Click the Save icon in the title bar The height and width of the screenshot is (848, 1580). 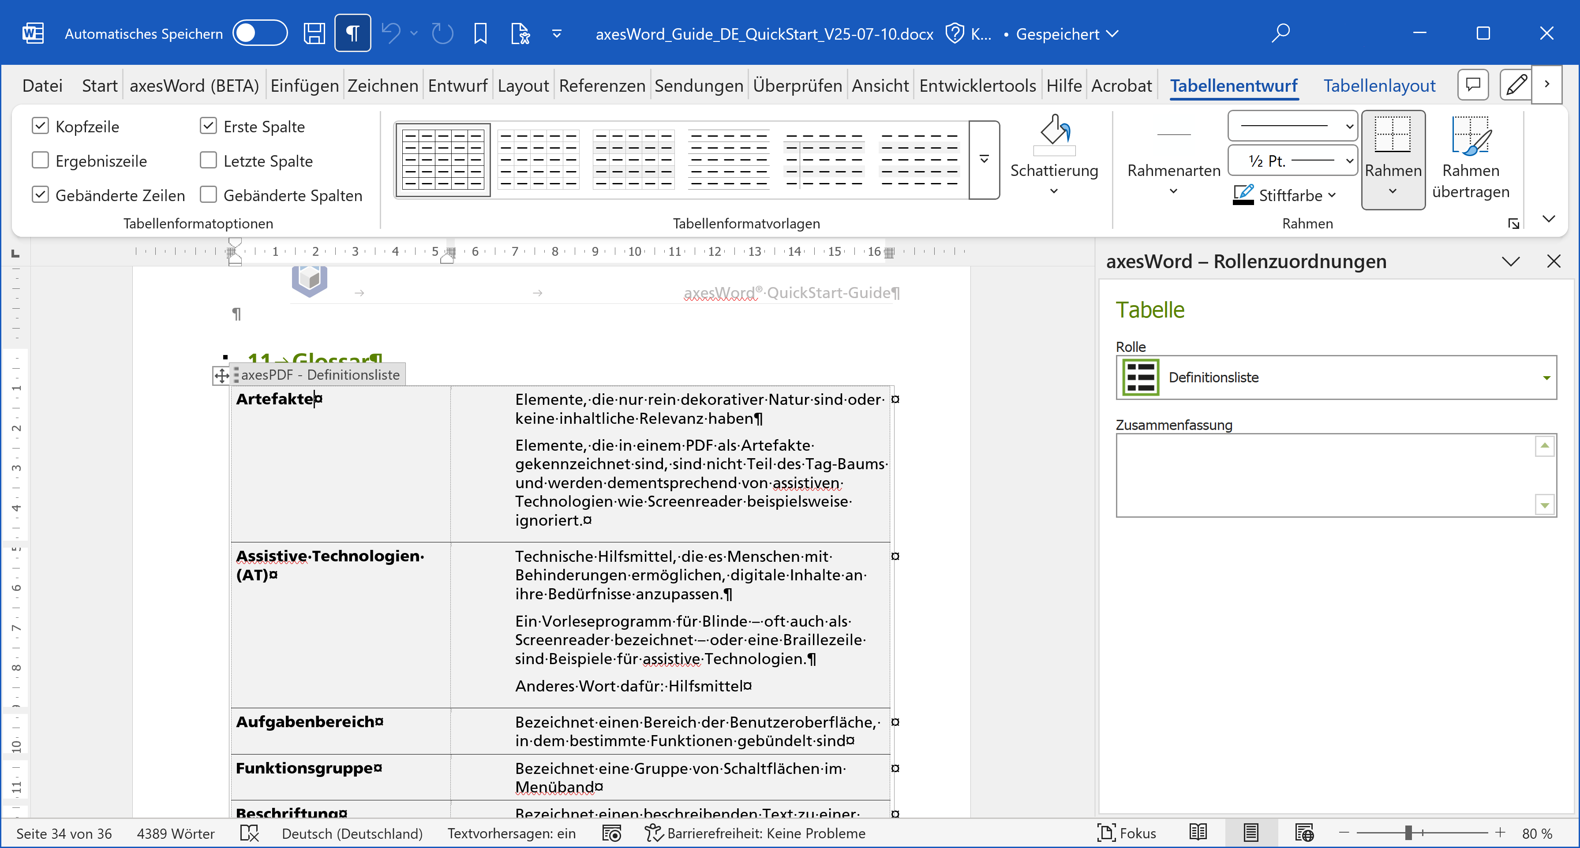tap(314, 33)
